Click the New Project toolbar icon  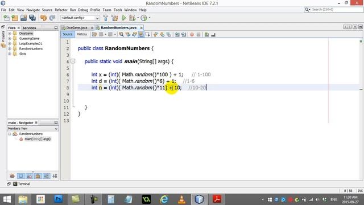15,18
